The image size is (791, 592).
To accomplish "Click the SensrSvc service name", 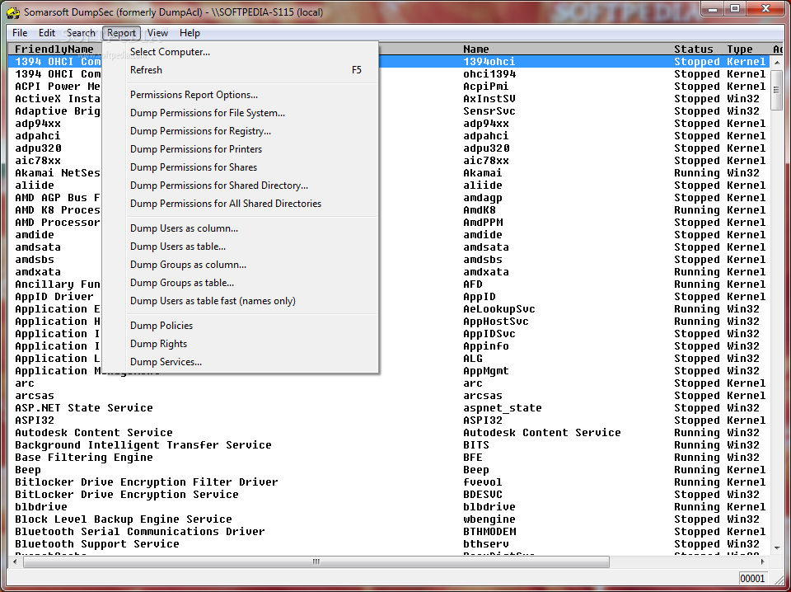I will [x=489, y=111].
